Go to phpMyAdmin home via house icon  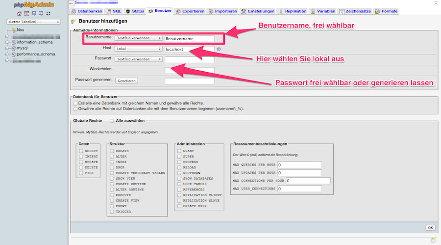coord(19,14)
